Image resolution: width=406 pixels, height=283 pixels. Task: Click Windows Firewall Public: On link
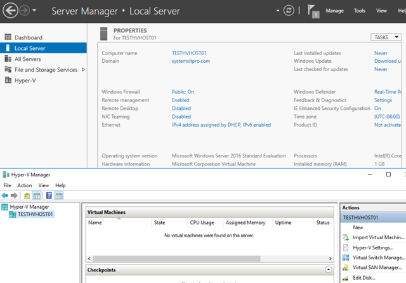[x=183, y=92]
